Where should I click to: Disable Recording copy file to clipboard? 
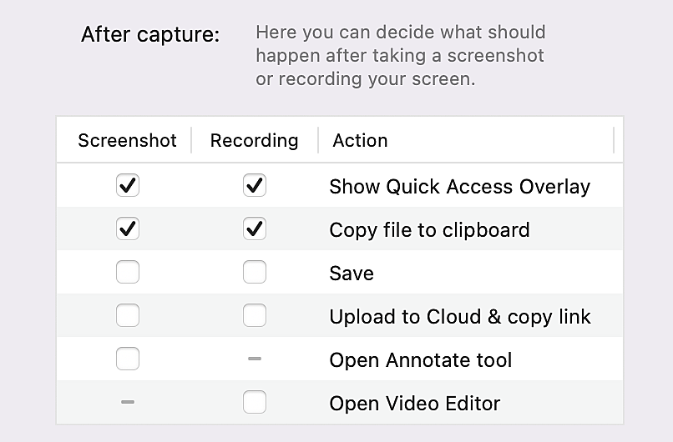[x=255, y=229]
